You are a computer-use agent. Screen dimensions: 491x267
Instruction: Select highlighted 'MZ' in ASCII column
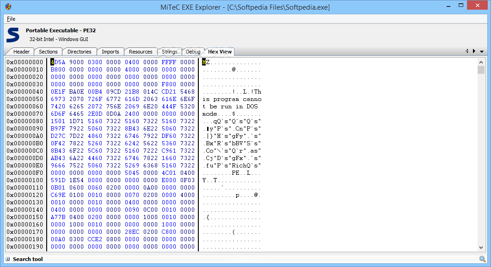pyautogui.click(x=206, y=62)
